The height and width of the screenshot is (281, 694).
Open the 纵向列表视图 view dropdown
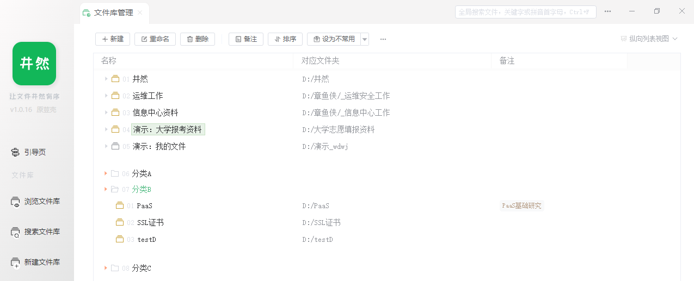[649, 39]
